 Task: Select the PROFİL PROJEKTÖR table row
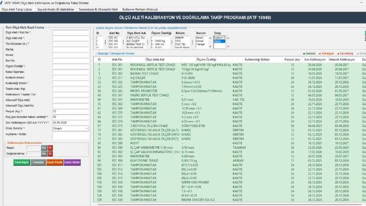click(x=230, y=91)
